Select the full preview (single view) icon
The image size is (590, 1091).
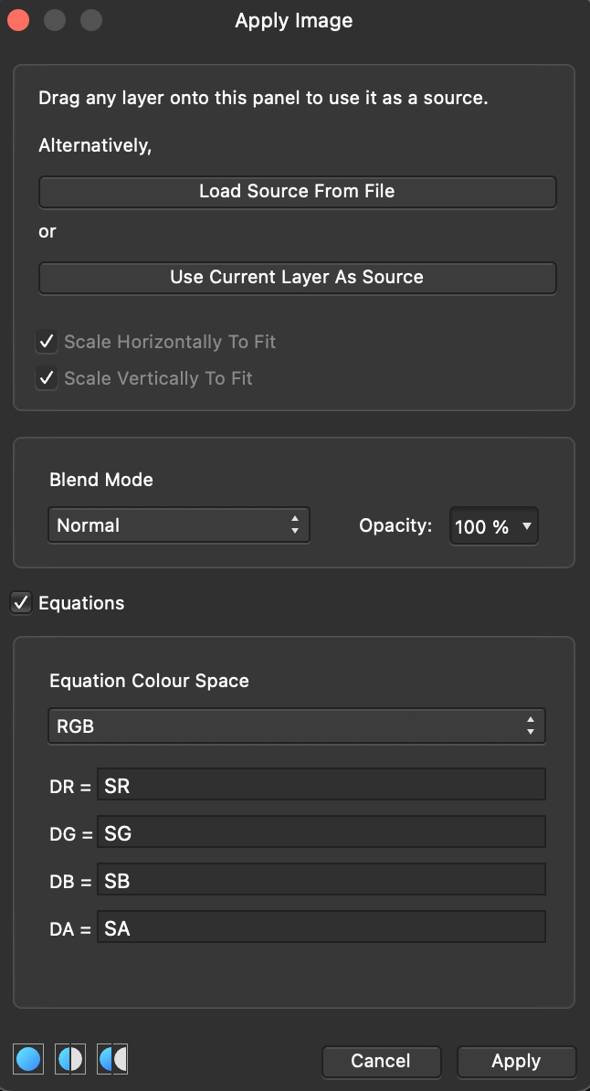[x=28, y=1059]
